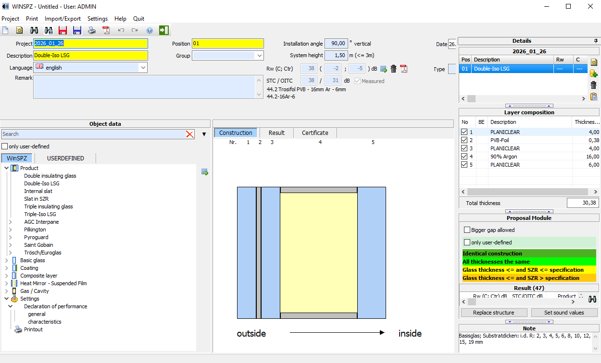Click the Replace structure button
The image size is (601, 363).
tap(493, 313)
